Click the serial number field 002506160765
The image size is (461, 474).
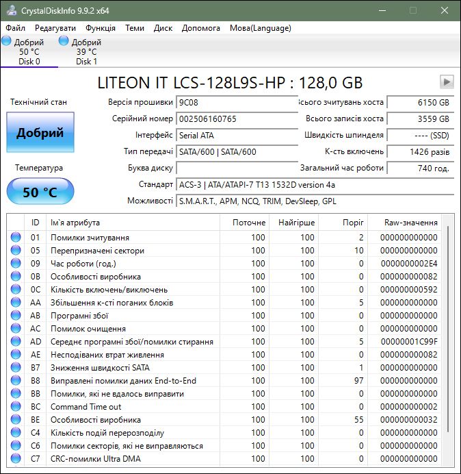(237, 118)
